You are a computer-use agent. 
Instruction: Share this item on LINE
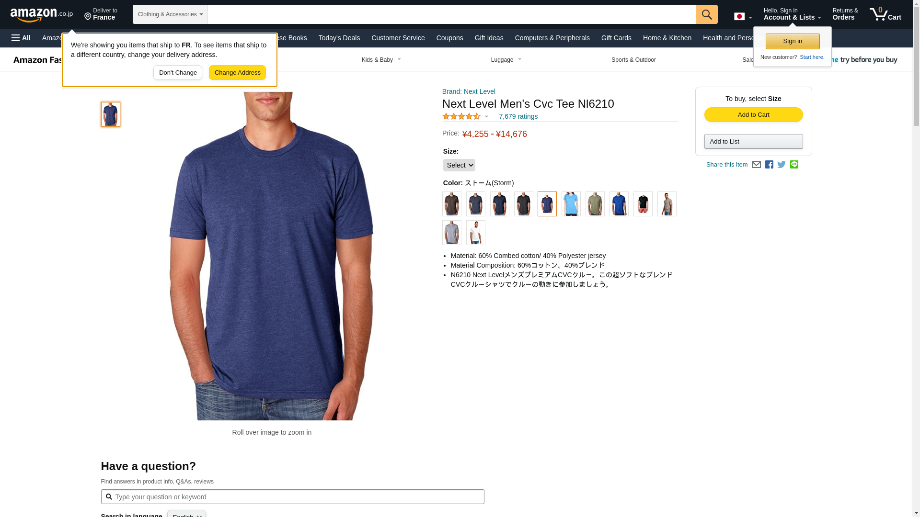click(794, 165)
